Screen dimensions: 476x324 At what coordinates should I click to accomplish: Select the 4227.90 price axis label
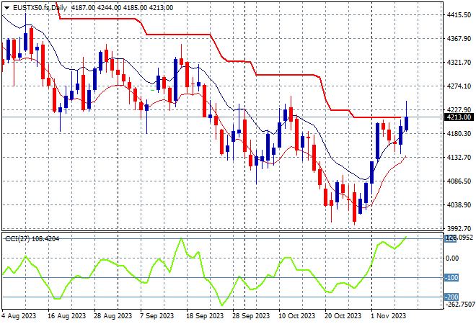tap(459, 109)
